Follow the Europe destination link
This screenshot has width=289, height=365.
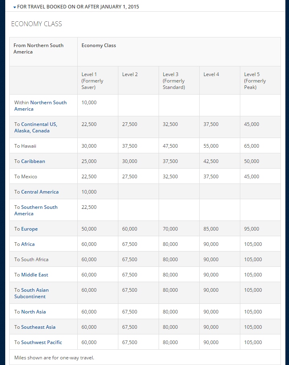29,229
